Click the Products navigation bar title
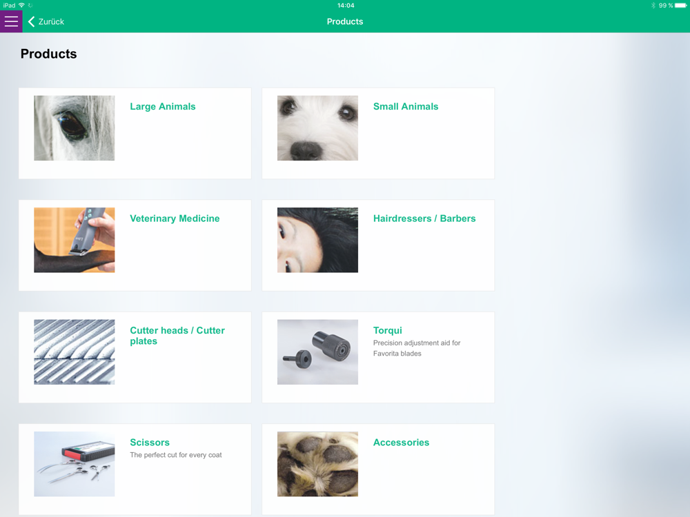This screenshot has width=690, height=517. tap(345, 21)
